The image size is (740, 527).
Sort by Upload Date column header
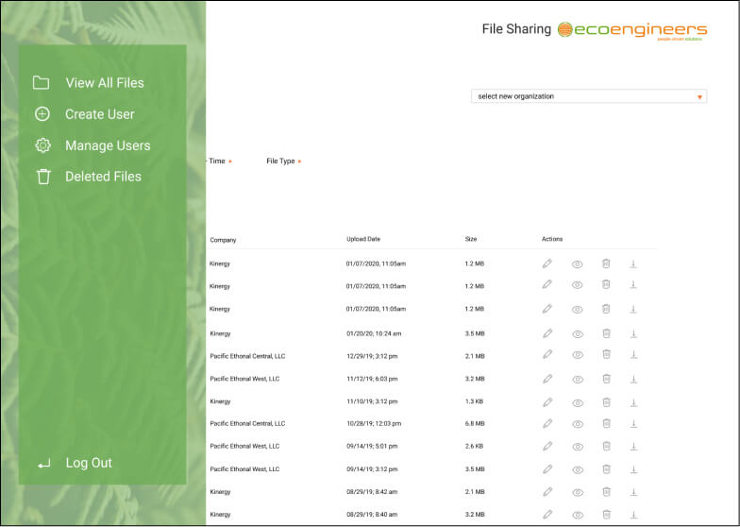pos(362,239)
